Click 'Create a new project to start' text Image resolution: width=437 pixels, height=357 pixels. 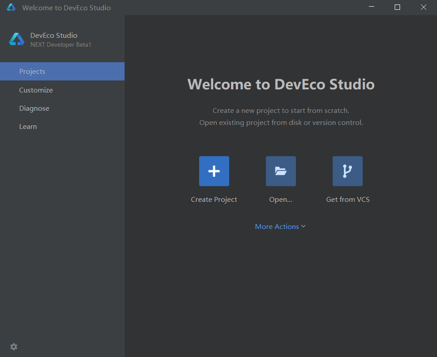281,111
